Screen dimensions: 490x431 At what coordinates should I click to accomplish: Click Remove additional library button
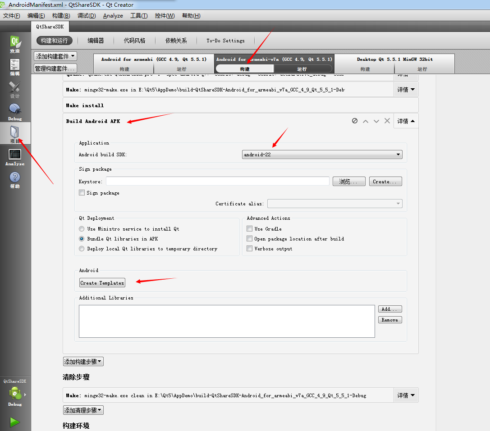tap(389, 320)
